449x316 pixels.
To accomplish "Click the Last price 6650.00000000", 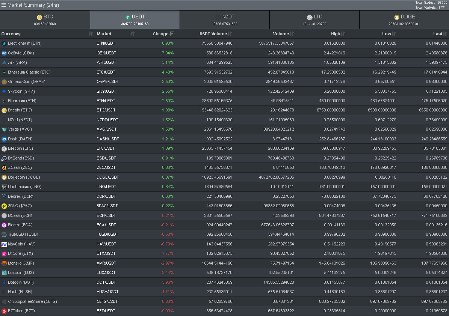I will (433, 110).
